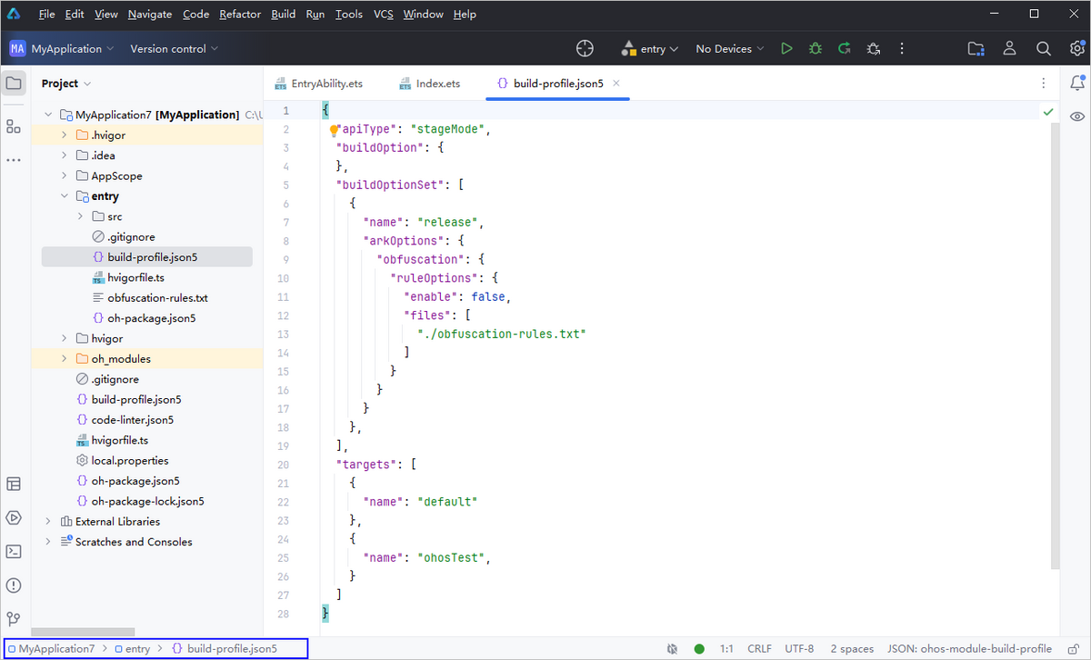The height and width of the screenshot is (660, 1091).
Task: Open the Search Everywhere magnifier icon
Action: (1044, 49)
